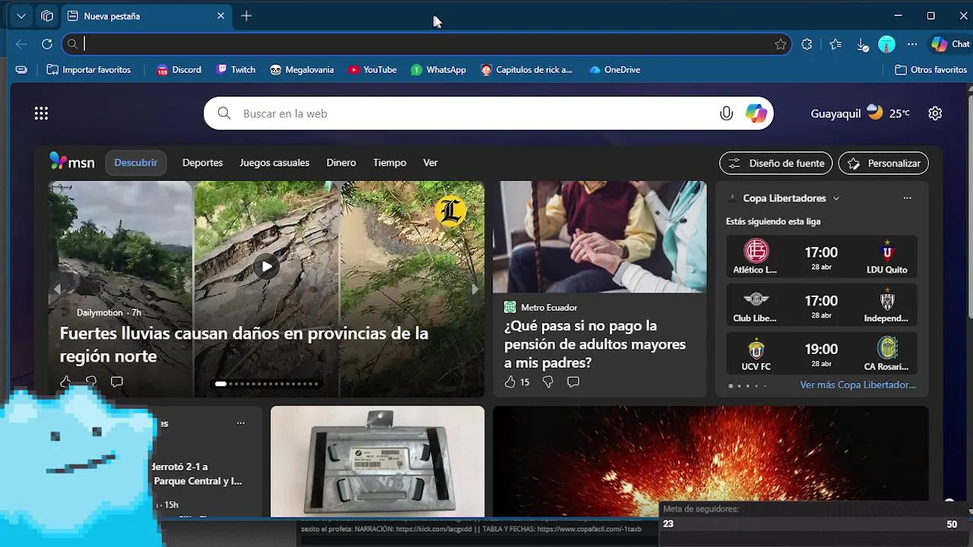Open the lava explosion article image
The height and width of the screenshot is (547, 973).
(x=711, y=461)
